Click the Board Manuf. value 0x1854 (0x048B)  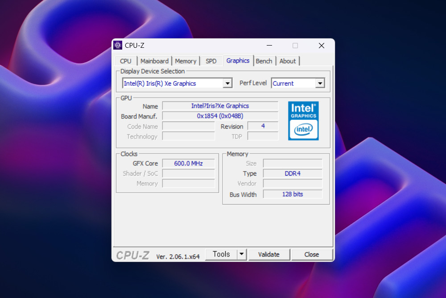click(x=220, y=116)
